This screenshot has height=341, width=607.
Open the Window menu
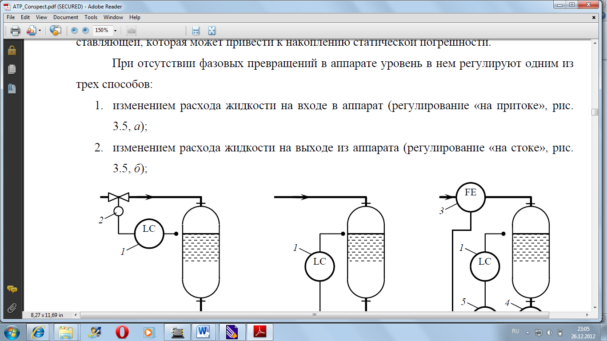[x=113, y=17]
